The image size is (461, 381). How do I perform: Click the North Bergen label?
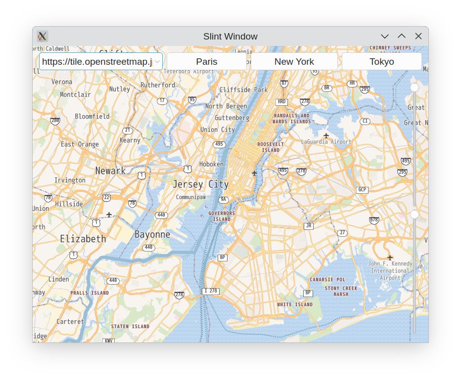pyautogui.click(x=226, y=106)
